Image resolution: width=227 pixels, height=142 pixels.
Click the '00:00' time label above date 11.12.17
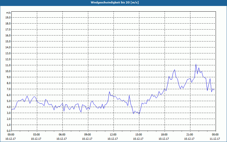click(x=216, y=135)
